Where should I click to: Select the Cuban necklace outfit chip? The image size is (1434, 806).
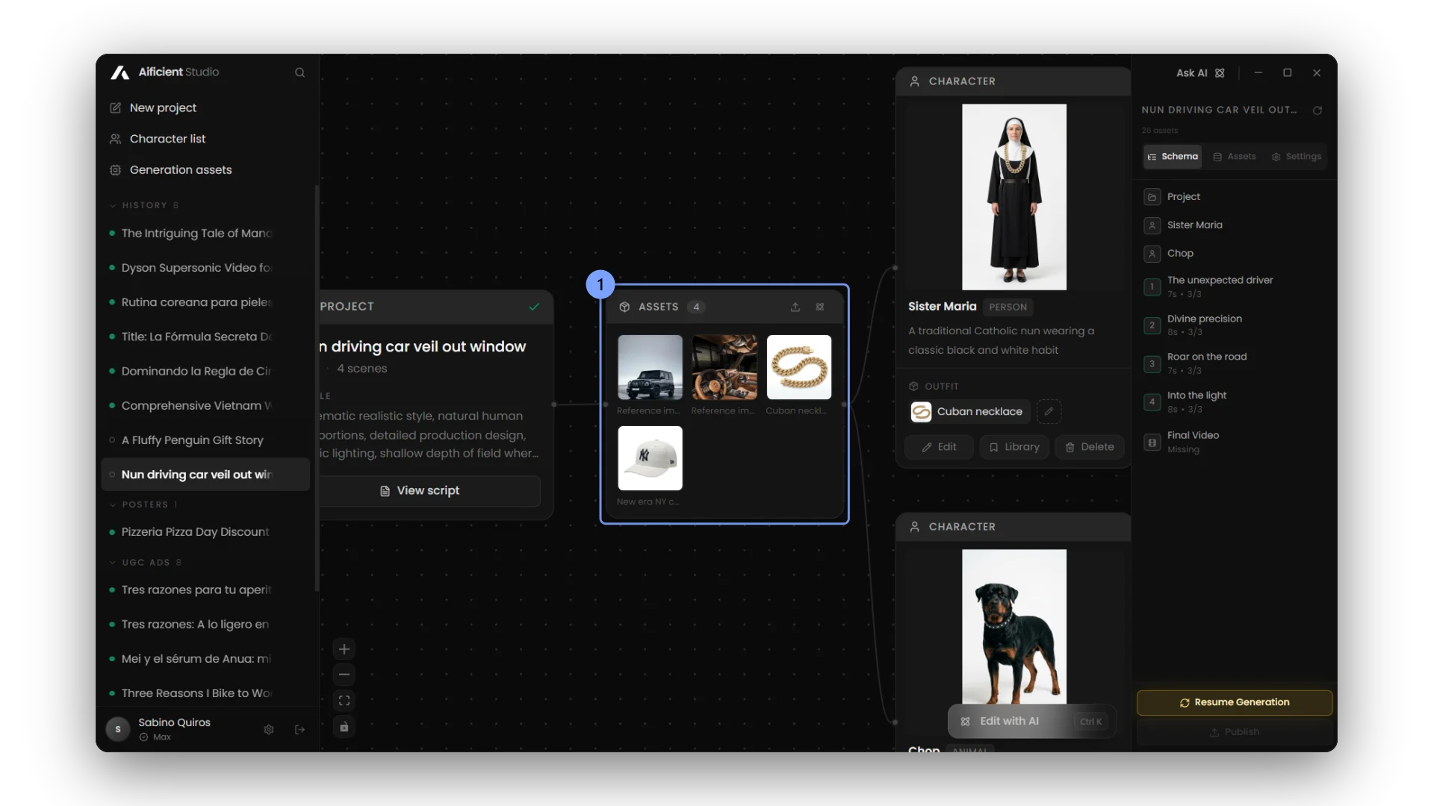point(969,411)
